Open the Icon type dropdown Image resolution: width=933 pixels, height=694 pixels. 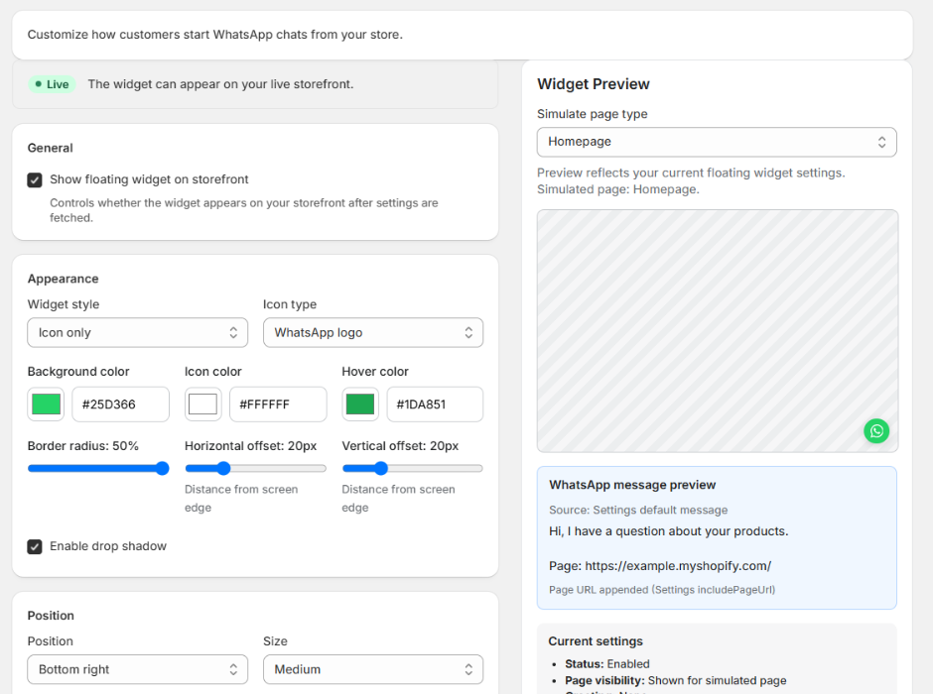click(x=373, y=333)
